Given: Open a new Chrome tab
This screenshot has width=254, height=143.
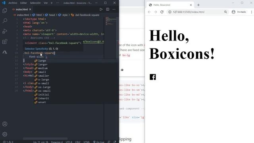Looking at the screenshot, I should (198, 5).
